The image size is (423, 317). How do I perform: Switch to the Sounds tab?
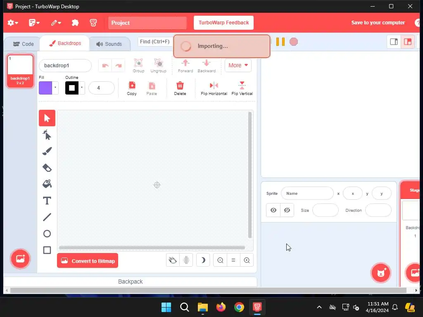click(109, 44)
